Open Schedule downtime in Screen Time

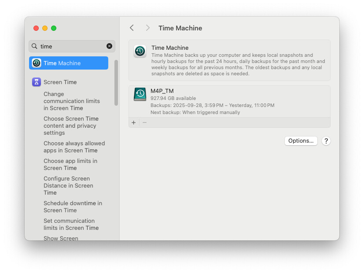[x=73, y=207]
